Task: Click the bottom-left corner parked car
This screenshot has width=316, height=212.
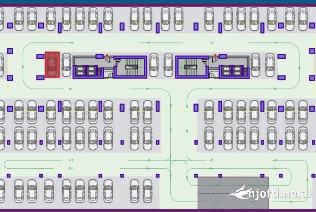Action: (x=1, y=192)
